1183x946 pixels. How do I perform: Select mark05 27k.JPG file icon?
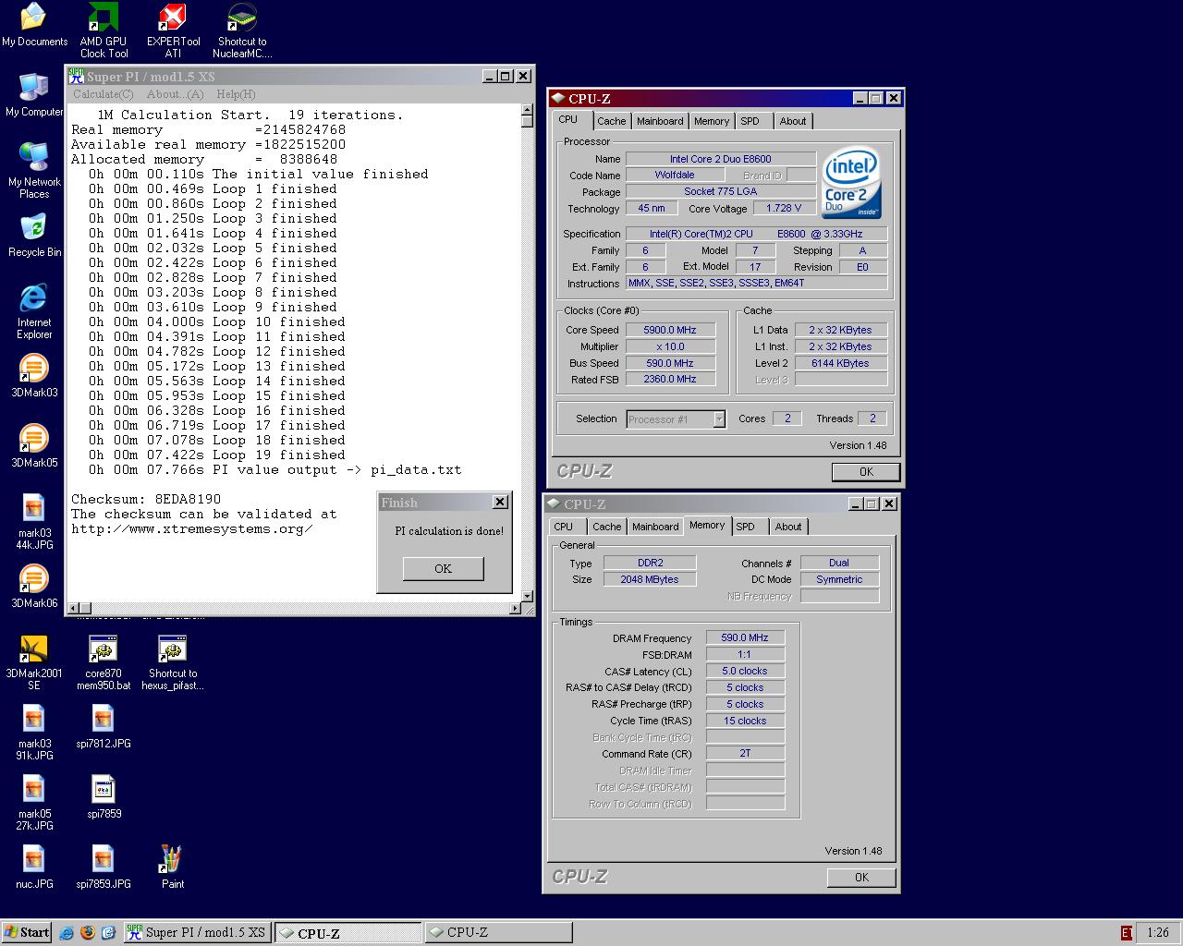34,803
